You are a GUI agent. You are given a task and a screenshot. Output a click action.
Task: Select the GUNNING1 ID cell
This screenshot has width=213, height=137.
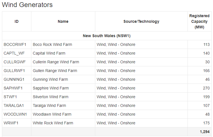14,79
